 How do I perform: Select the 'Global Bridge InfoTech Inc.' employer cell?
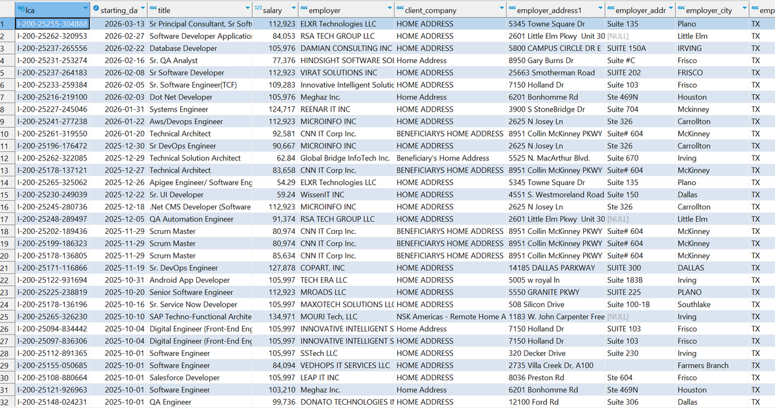click(346, 158)
